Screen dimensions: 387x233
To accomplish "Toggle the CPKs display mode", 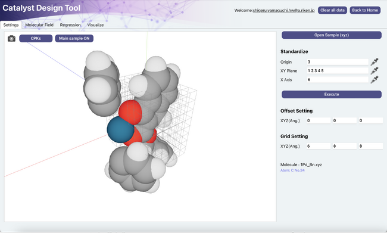I will [36, 38].
